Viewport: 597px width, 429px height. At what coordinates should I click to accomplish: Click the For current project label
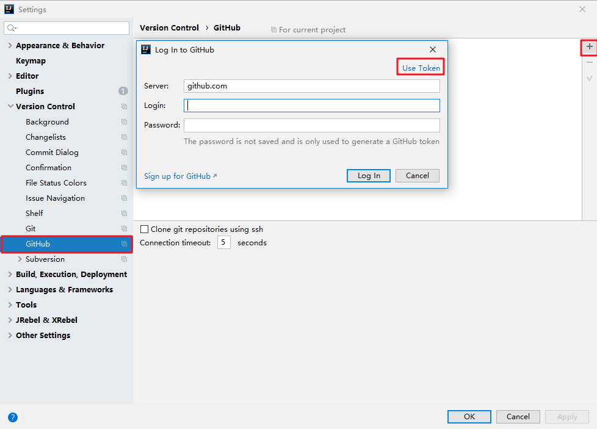coord(312,30)
